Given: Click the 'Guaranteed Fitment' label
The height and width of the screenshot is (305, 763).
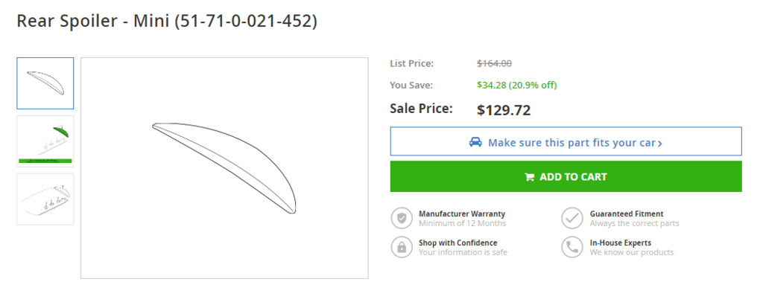Looking at the screenshot, I should [626, 213].
